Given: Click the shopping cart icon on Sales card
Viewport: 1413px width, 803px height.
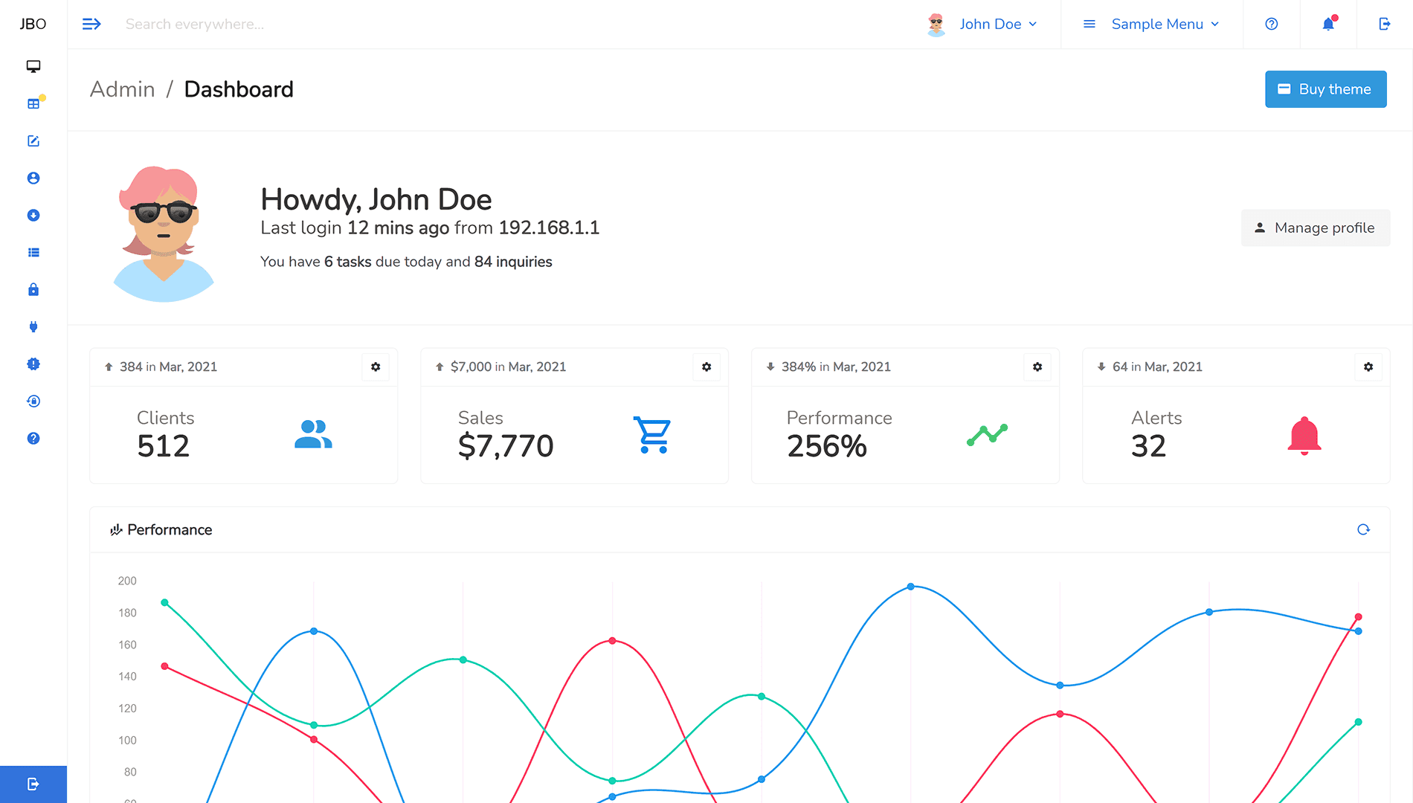Looking at the screenshot, I should point(652,434).
